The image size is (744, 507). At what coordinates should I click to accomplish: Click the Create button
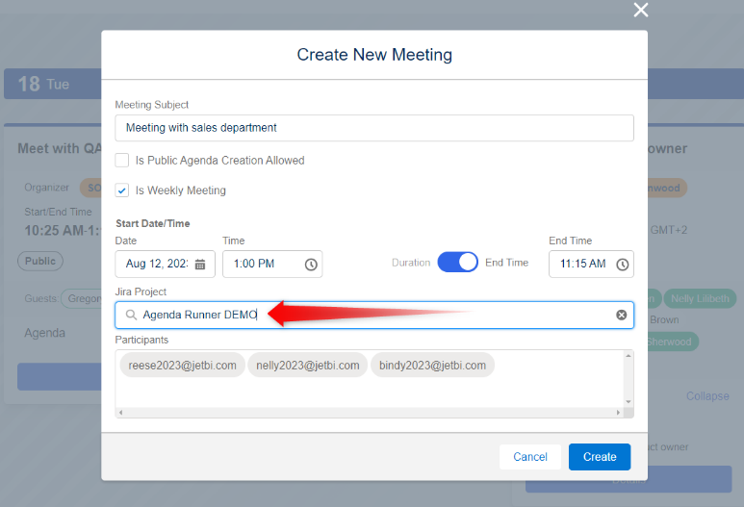point(600,457)
